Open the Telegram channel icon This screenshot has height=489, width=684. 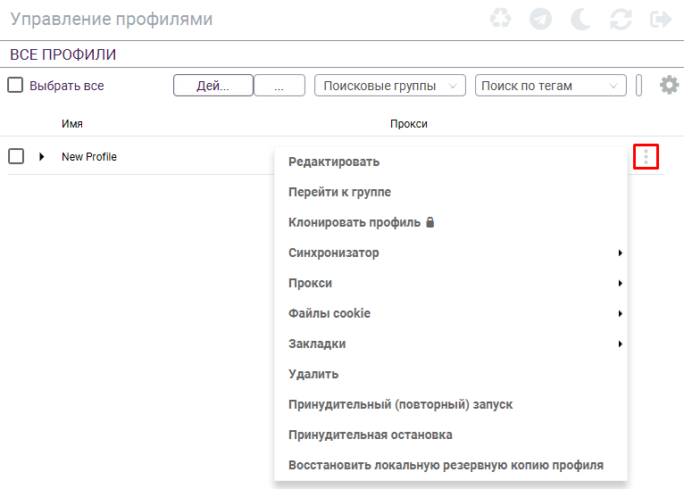(x=540, y=19)
